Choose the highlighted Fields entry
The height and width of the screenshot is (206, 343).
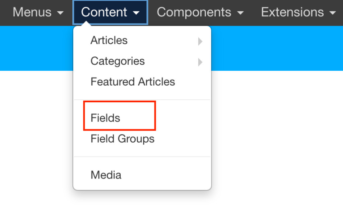click(106, 118)
